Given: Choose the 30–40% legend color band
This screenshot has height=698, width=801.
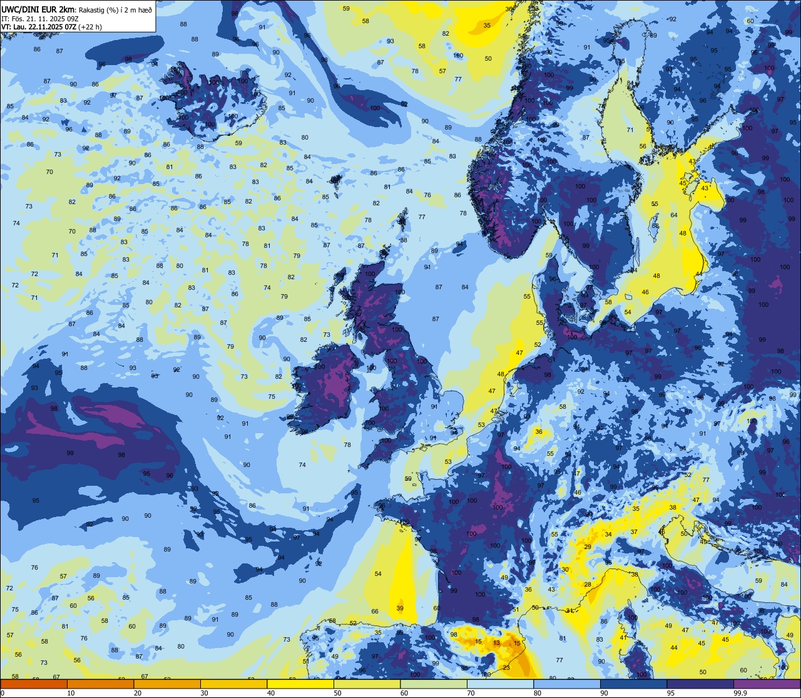Looking at the screenshot, I should click(233, 684).
